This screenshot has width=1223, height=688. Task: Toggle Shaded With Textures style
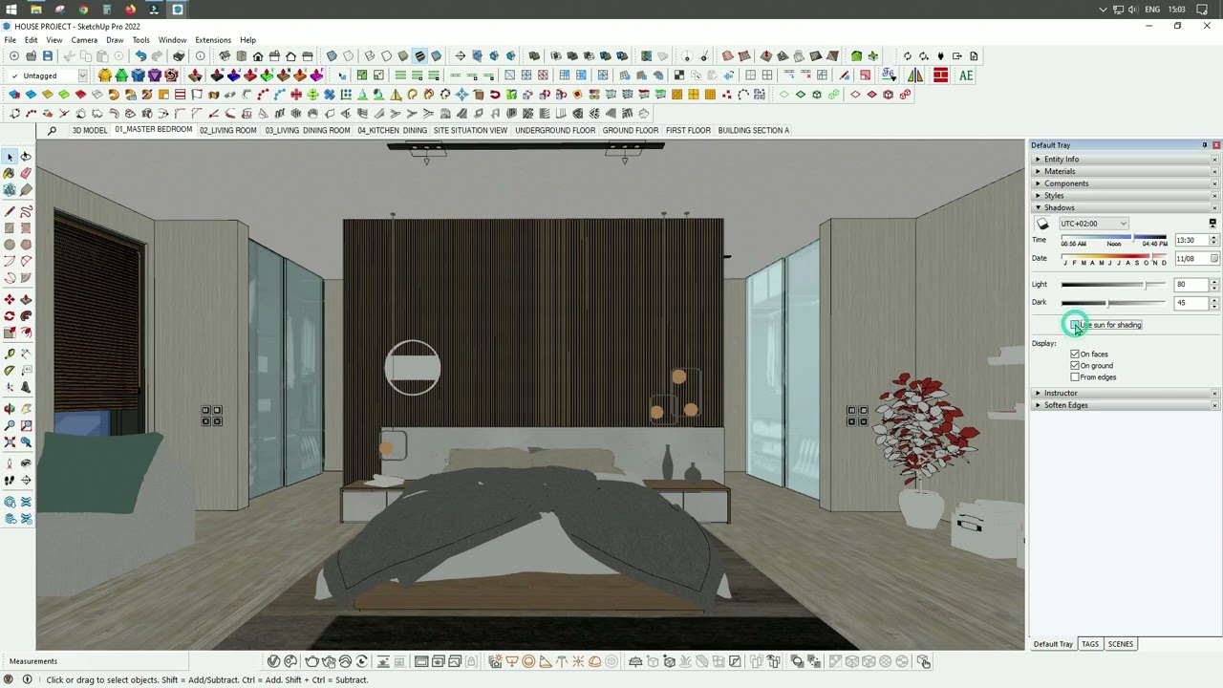coord(419,56)
